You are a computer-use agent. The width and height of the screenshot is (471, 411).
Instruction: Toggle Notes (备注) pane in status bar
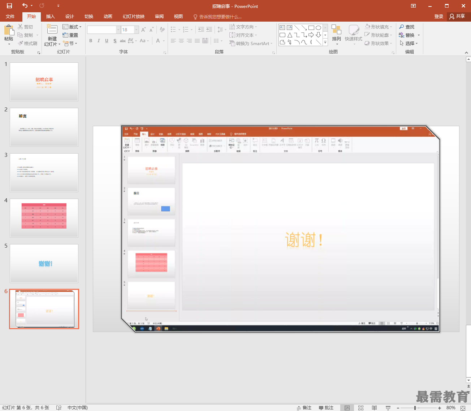pos(304,408)
